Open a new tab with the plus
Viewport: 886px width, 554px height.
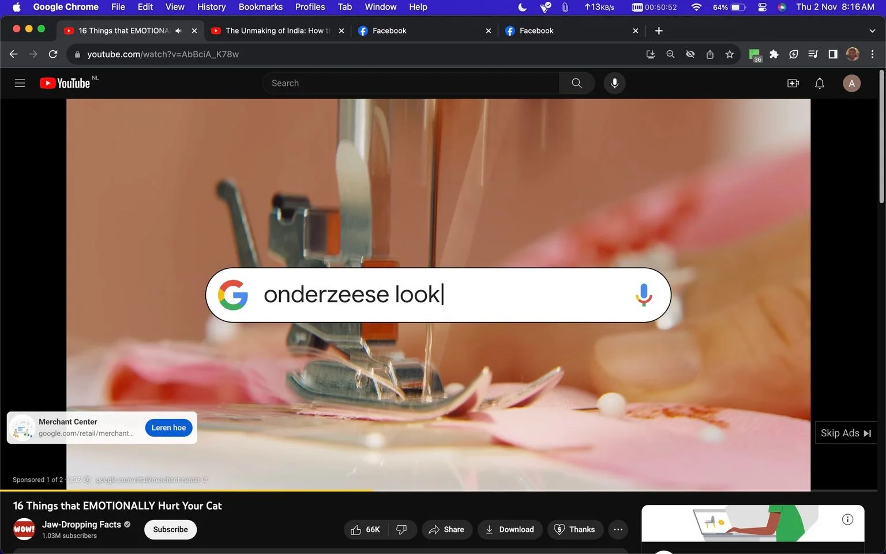pos(659,31)
